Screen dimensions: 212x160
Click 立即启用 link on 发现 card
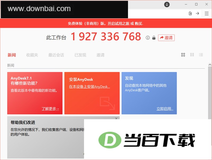(x=165, y=109)
